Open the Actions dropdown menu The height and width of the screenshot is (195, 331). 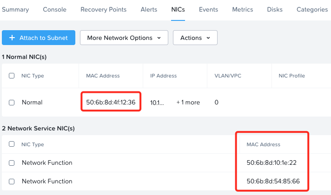coord(195,38)
